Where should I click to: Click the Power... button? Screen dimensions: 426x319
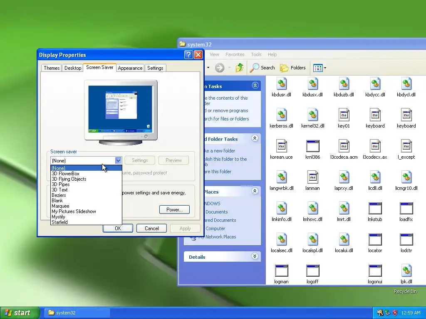[x=174, y=210]
